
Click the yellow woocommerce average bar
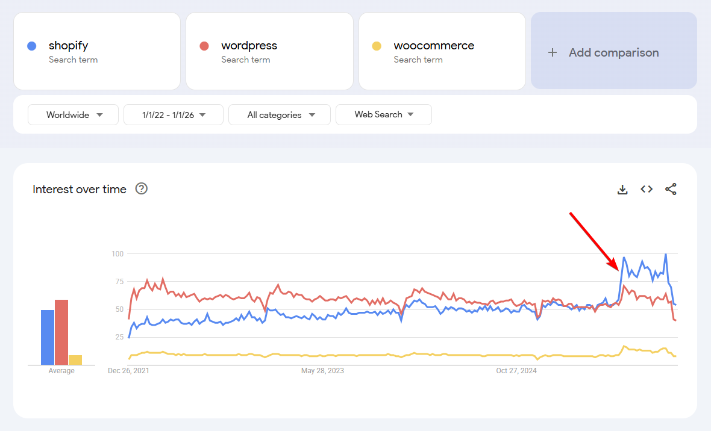tap(75, 360)
